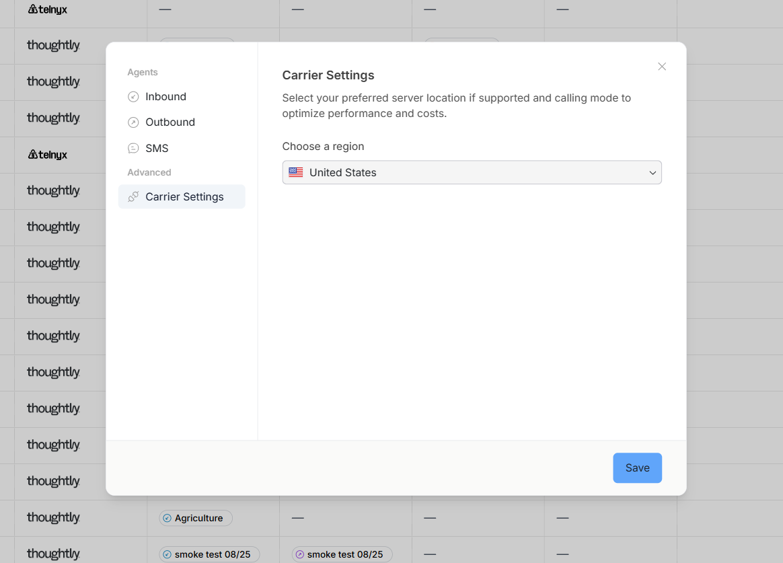Open the Inbound agents section
Image resolution: width=783 pixels, height=563 pixels.
[x=165, y=97]
